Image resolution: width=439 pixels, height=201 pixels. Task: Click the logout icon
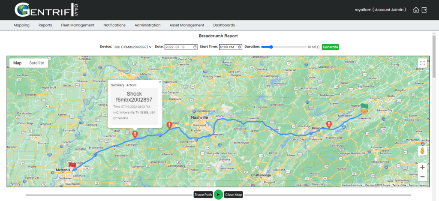click(x=424, y=10)
